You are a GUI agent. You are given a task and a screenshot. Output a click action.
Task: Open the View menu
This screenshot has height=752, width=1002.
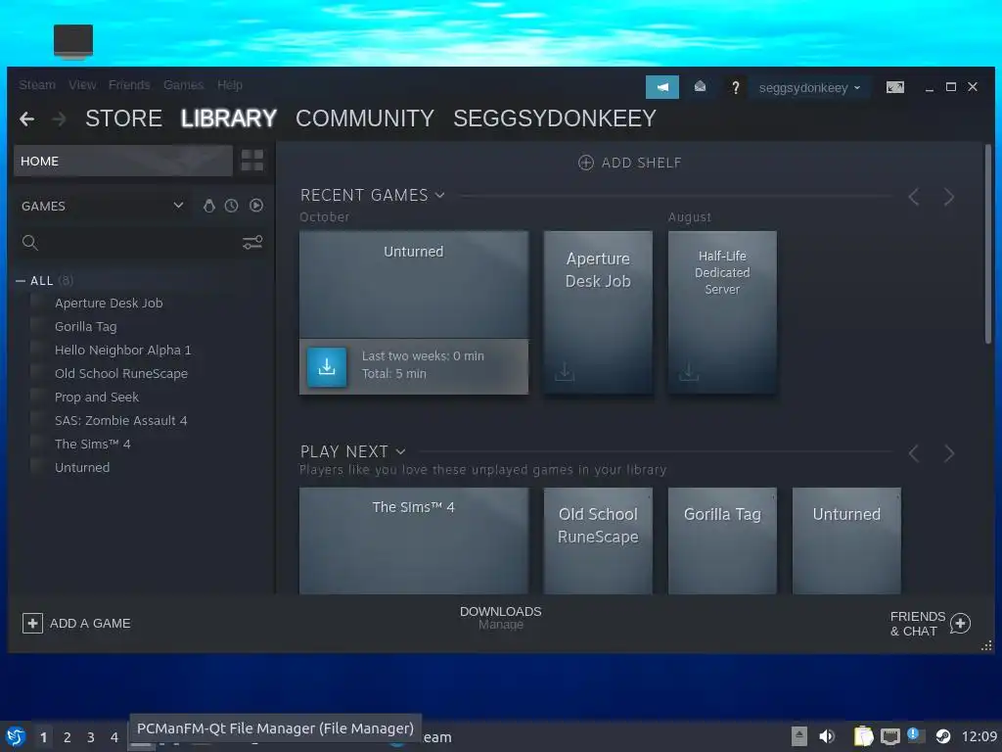tap(82, 85)
